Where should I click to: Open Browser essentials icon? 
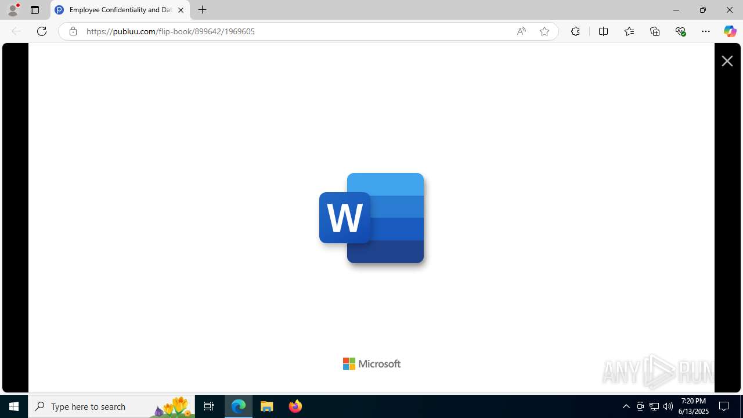[681, 31]
